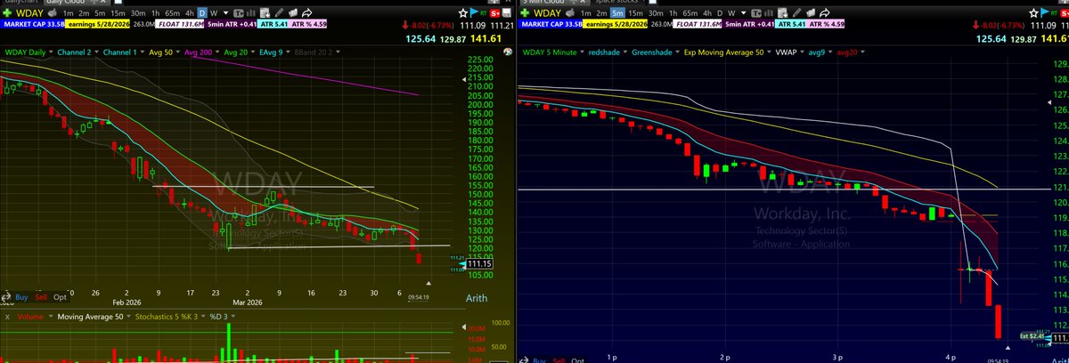Open the news icon beside WDAY in 5-minute chart
Image resolution: width=1069 pixels, height=363 pixels.
click(570, 13)
